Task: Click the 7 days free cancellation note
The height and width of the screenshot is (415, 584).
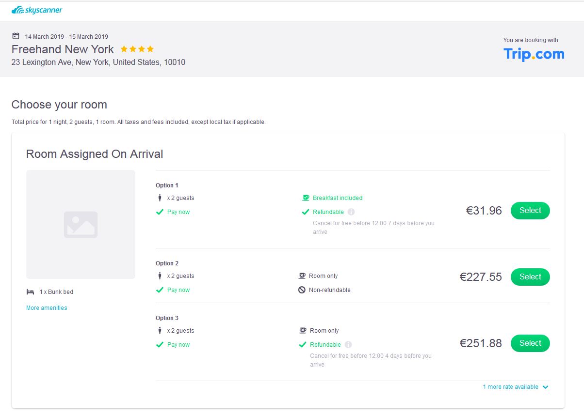Action: coord(373,228)
